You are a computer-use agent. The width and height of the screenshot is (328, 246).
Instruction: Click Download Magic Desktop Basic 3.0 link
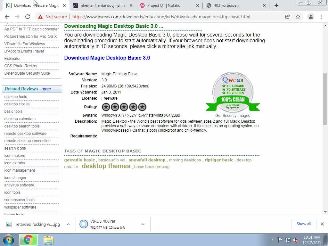pyautogui.click(x=107, y=58)
